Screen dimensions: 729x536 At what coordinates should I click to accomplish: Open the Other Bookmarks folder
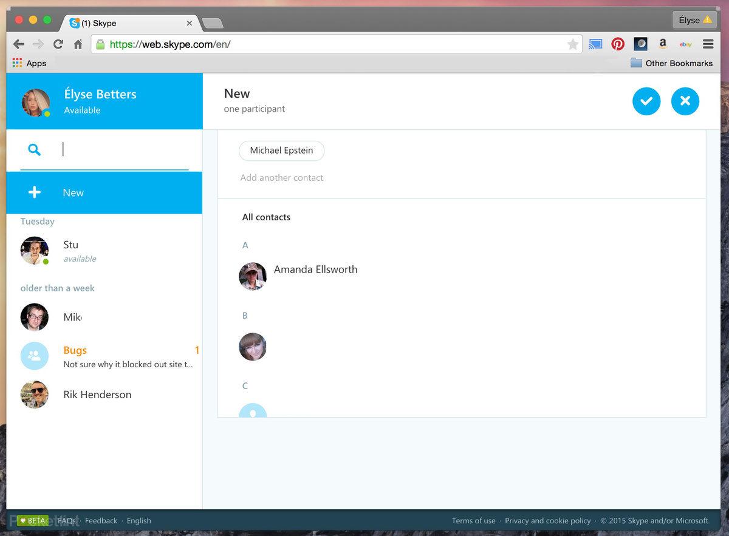[671, 63]
